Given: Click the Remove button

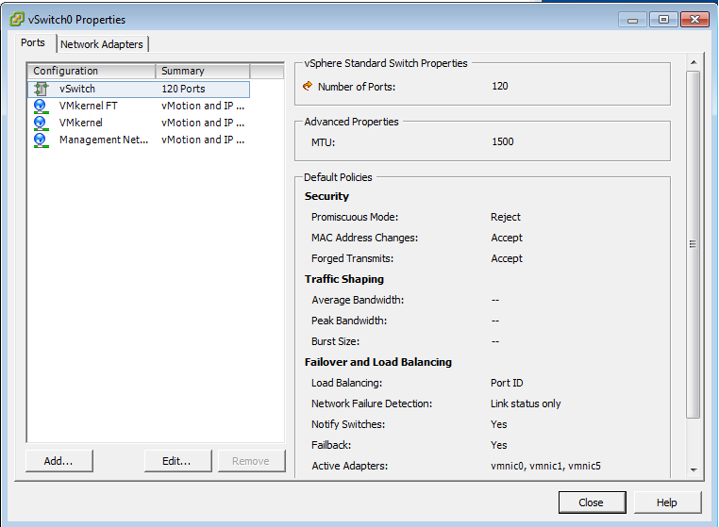Looking at the screenshot, I should click(251, 461).
